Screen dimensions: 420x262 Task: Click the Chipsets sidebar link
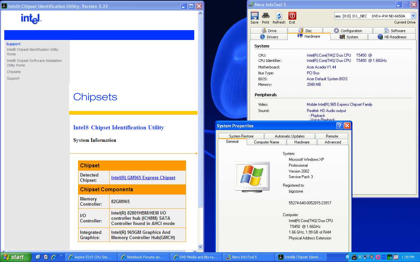(x=14, y=72)
